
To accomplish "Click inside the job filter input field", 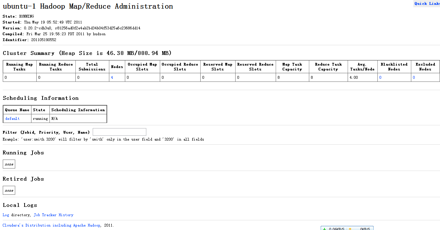I will click(119, 132).
